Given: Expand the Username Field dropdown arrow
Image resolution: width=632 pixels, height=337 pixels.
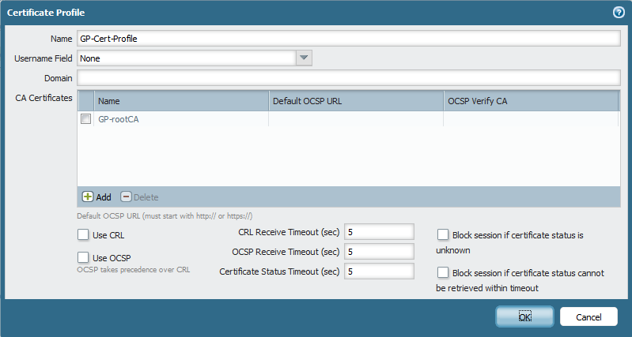Looking at the screenshot, I should (304, 58).
